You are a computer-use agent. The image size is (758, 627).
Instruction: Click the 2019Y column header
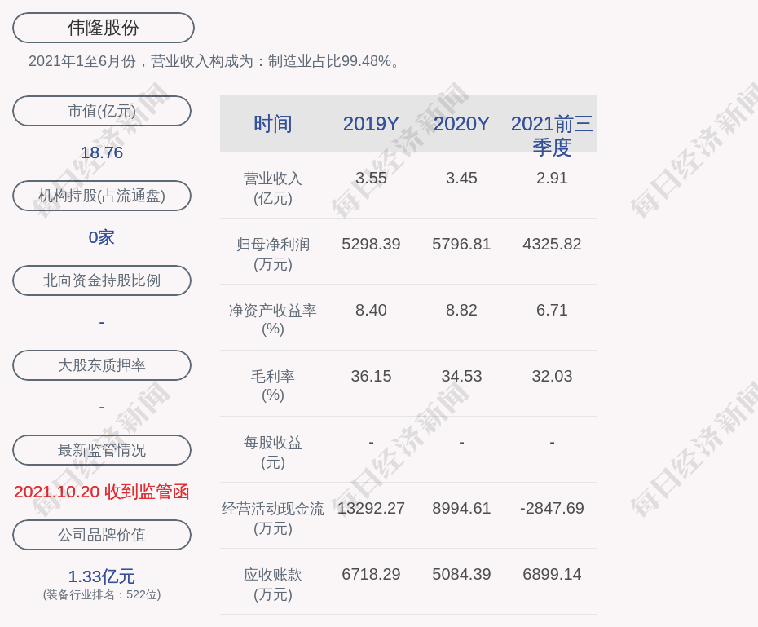click(371, 124)
